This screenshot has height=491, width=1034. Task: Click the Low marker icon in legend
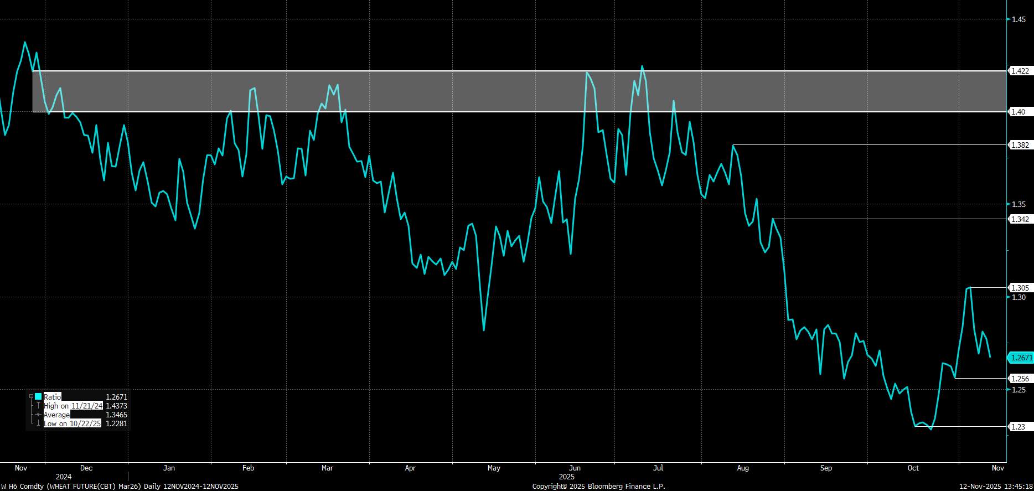pyautogui.click(x=38, y=423)
